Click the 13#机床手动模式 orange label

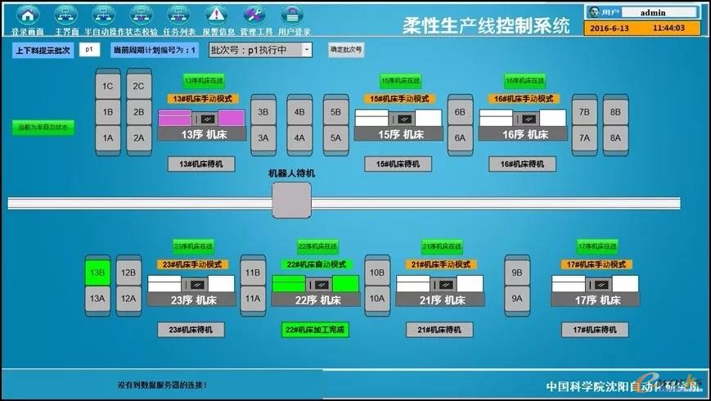[x=202, y=98]
